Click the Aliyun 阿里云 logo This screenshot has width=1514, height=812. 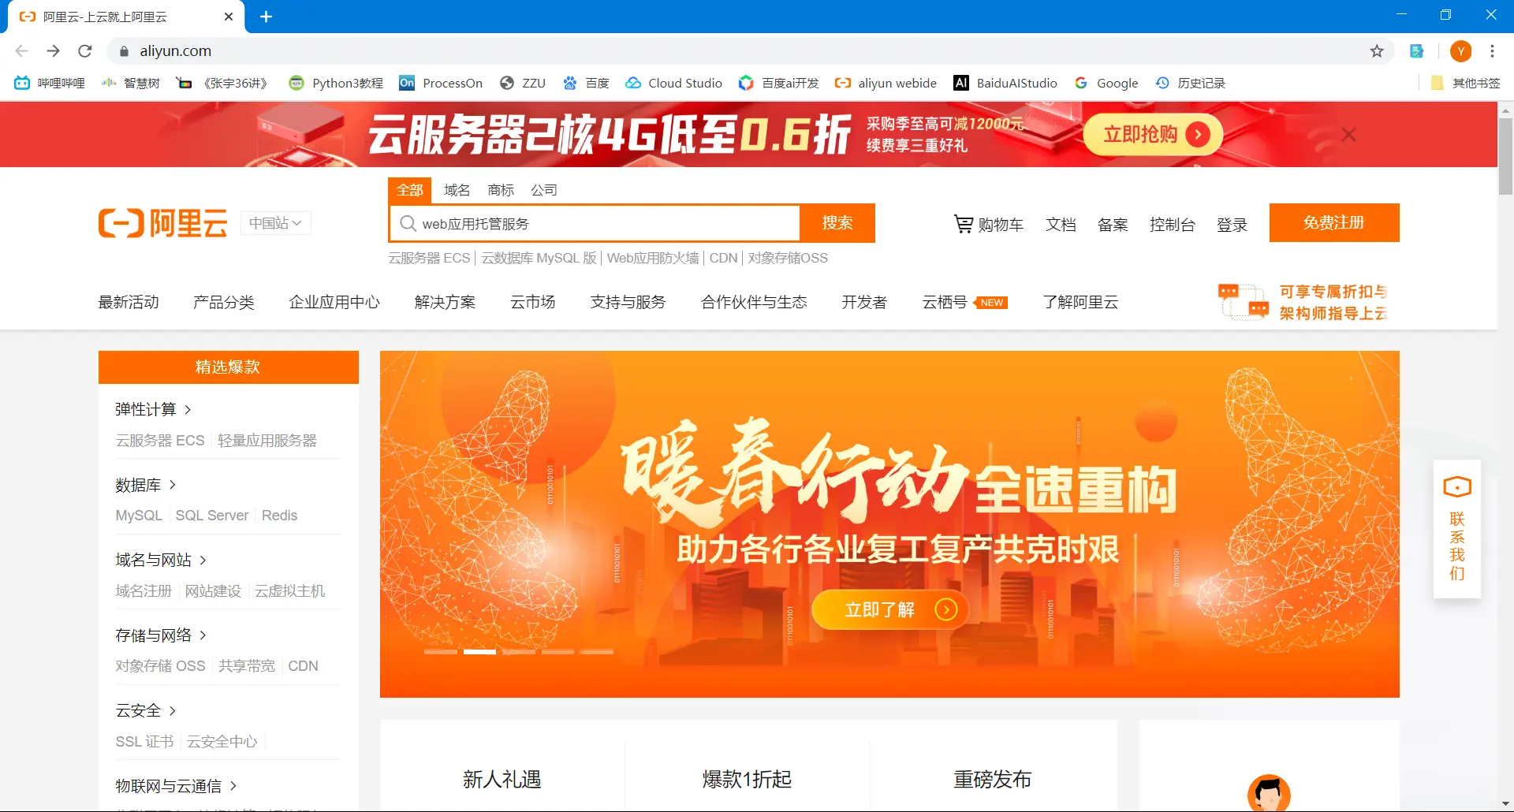pos(162,223)
